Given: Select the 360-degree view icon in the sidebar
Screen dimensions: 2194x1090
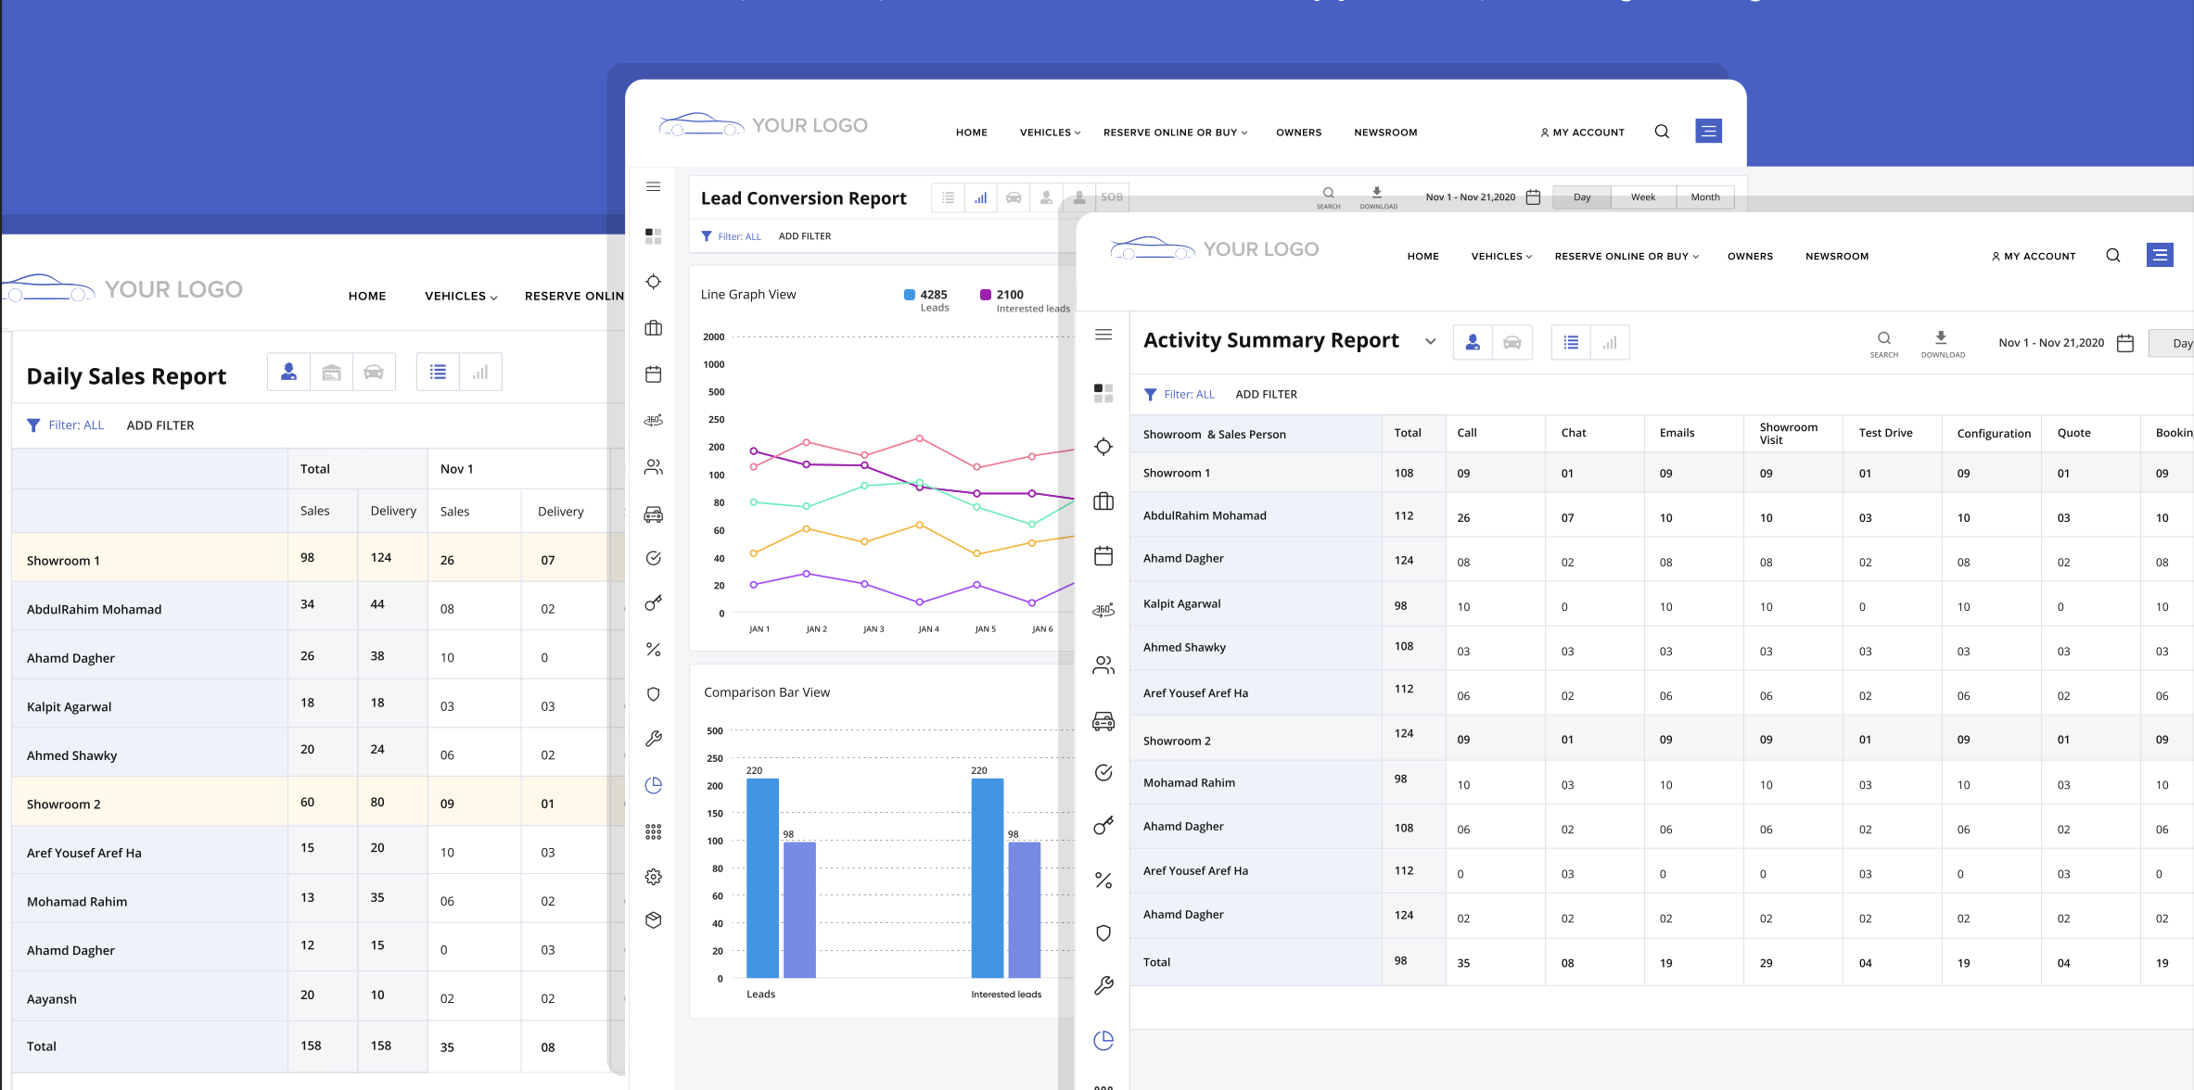Looking at the screenshot, I should 654,420.
